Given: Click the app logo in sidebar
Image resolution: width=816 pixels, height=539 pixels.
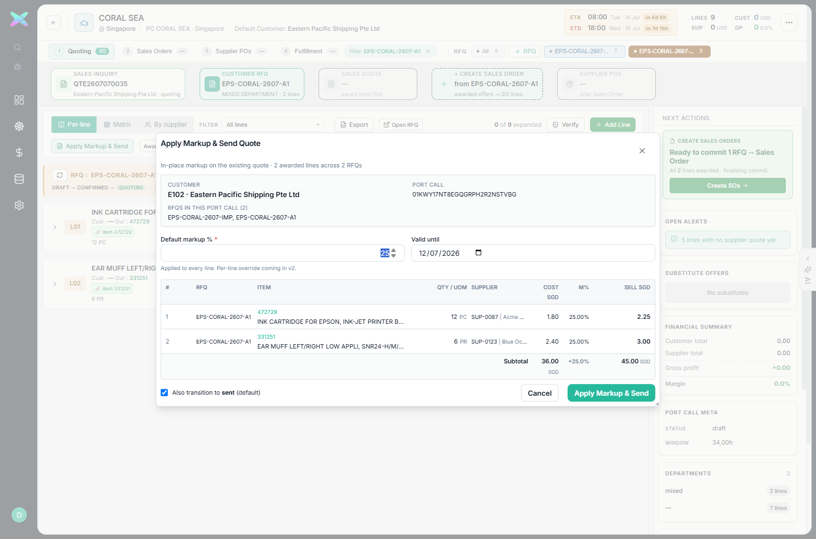Looking at the screenshot, I should 19,19.
